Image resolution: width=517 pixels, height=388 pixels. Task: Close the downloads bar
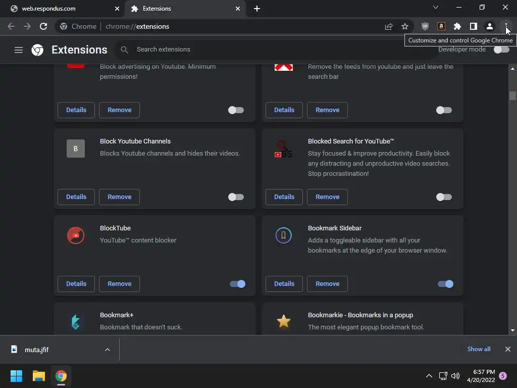pyautogui.click(x=508, y=349)
